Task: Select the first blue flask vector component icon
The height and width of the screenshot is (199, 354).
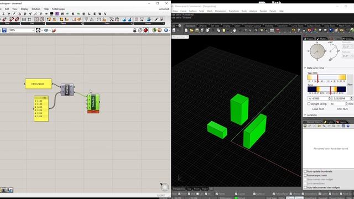Action: [x=124, y=19]
